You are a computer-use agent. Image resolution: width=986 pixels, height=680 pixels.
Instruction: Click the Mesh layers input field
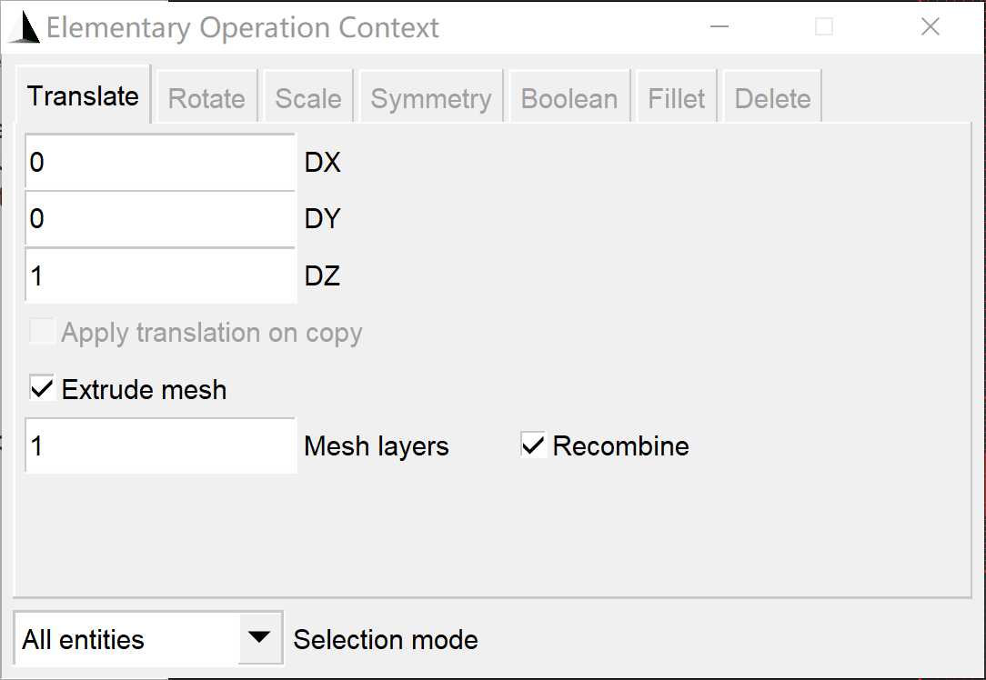[160, 446]
